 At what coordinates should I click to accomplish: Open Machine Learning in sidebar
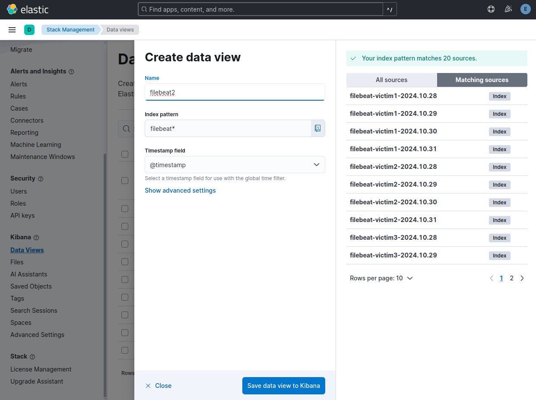(36, 145)
